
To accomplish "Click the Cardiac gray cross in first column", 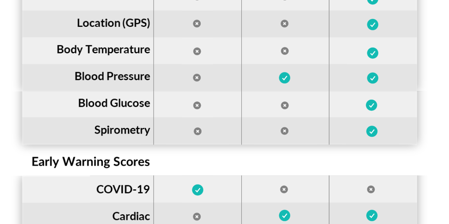I will click(197, 217).
